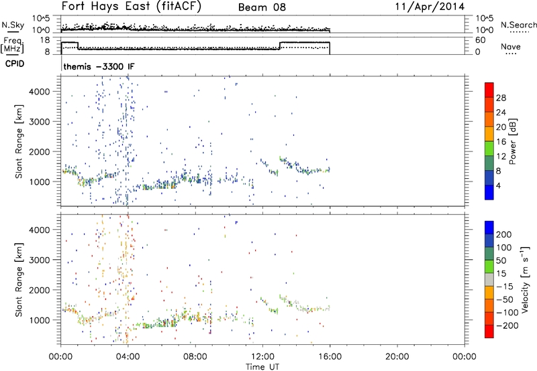Click the "18" frequency axis tick

(45, 40)
